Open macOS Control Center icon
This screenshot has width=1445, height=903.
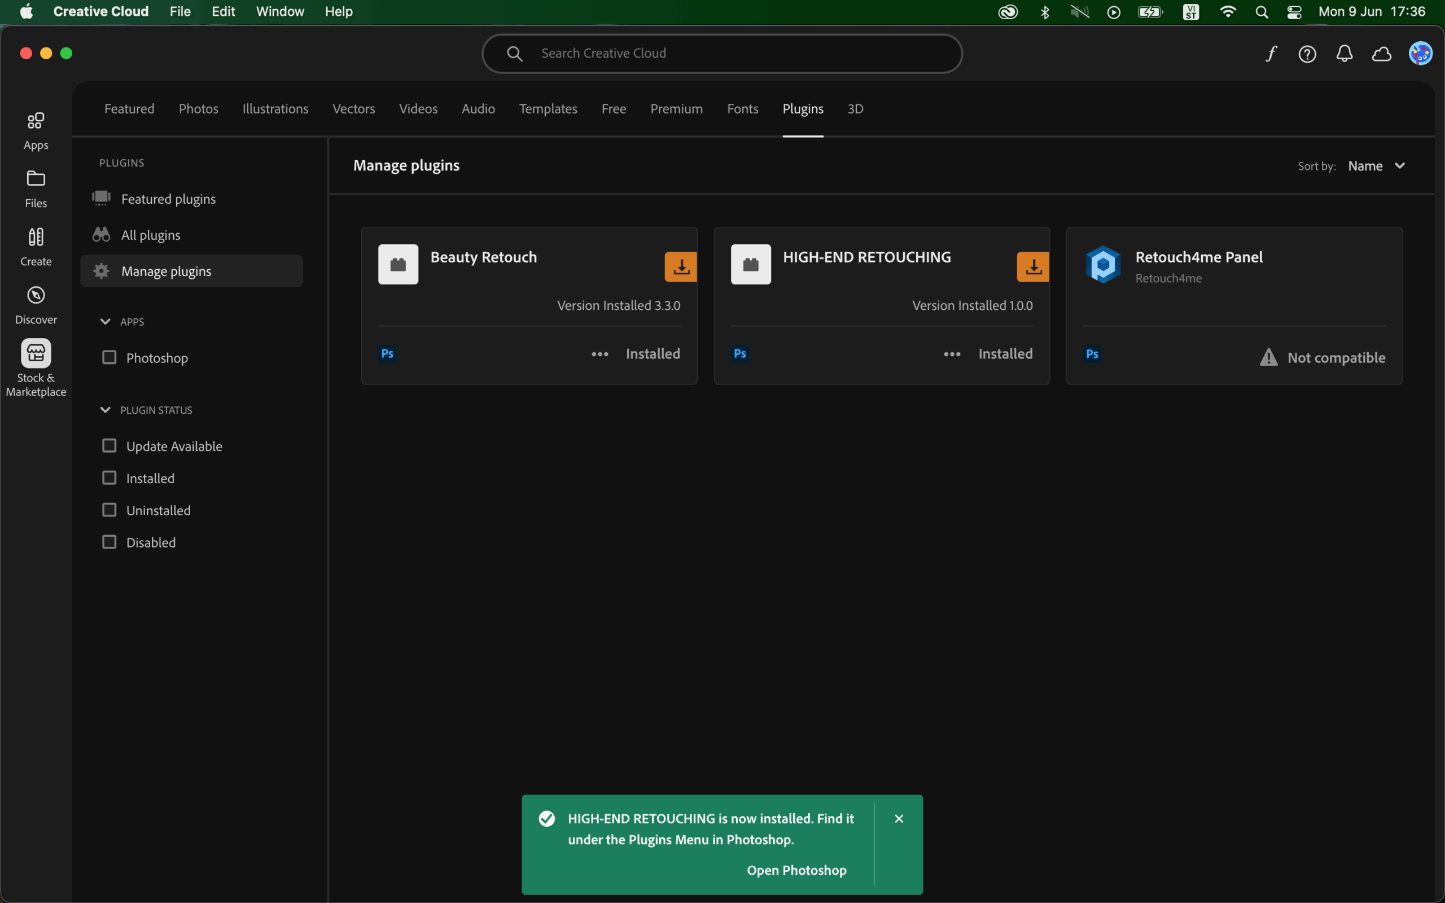(1294, 12)
